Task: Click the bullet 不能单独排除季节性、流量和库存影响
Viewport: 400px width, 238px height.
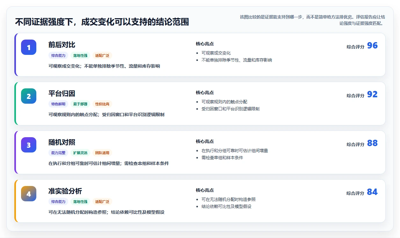Action: coord(237,60)
